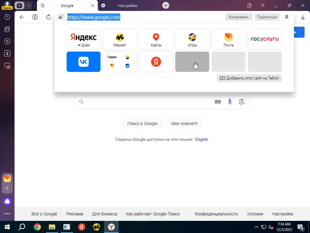This screenshot has height=233, width=310.
Task: Expand the tab group dropdown arrow
Action: 28,5
